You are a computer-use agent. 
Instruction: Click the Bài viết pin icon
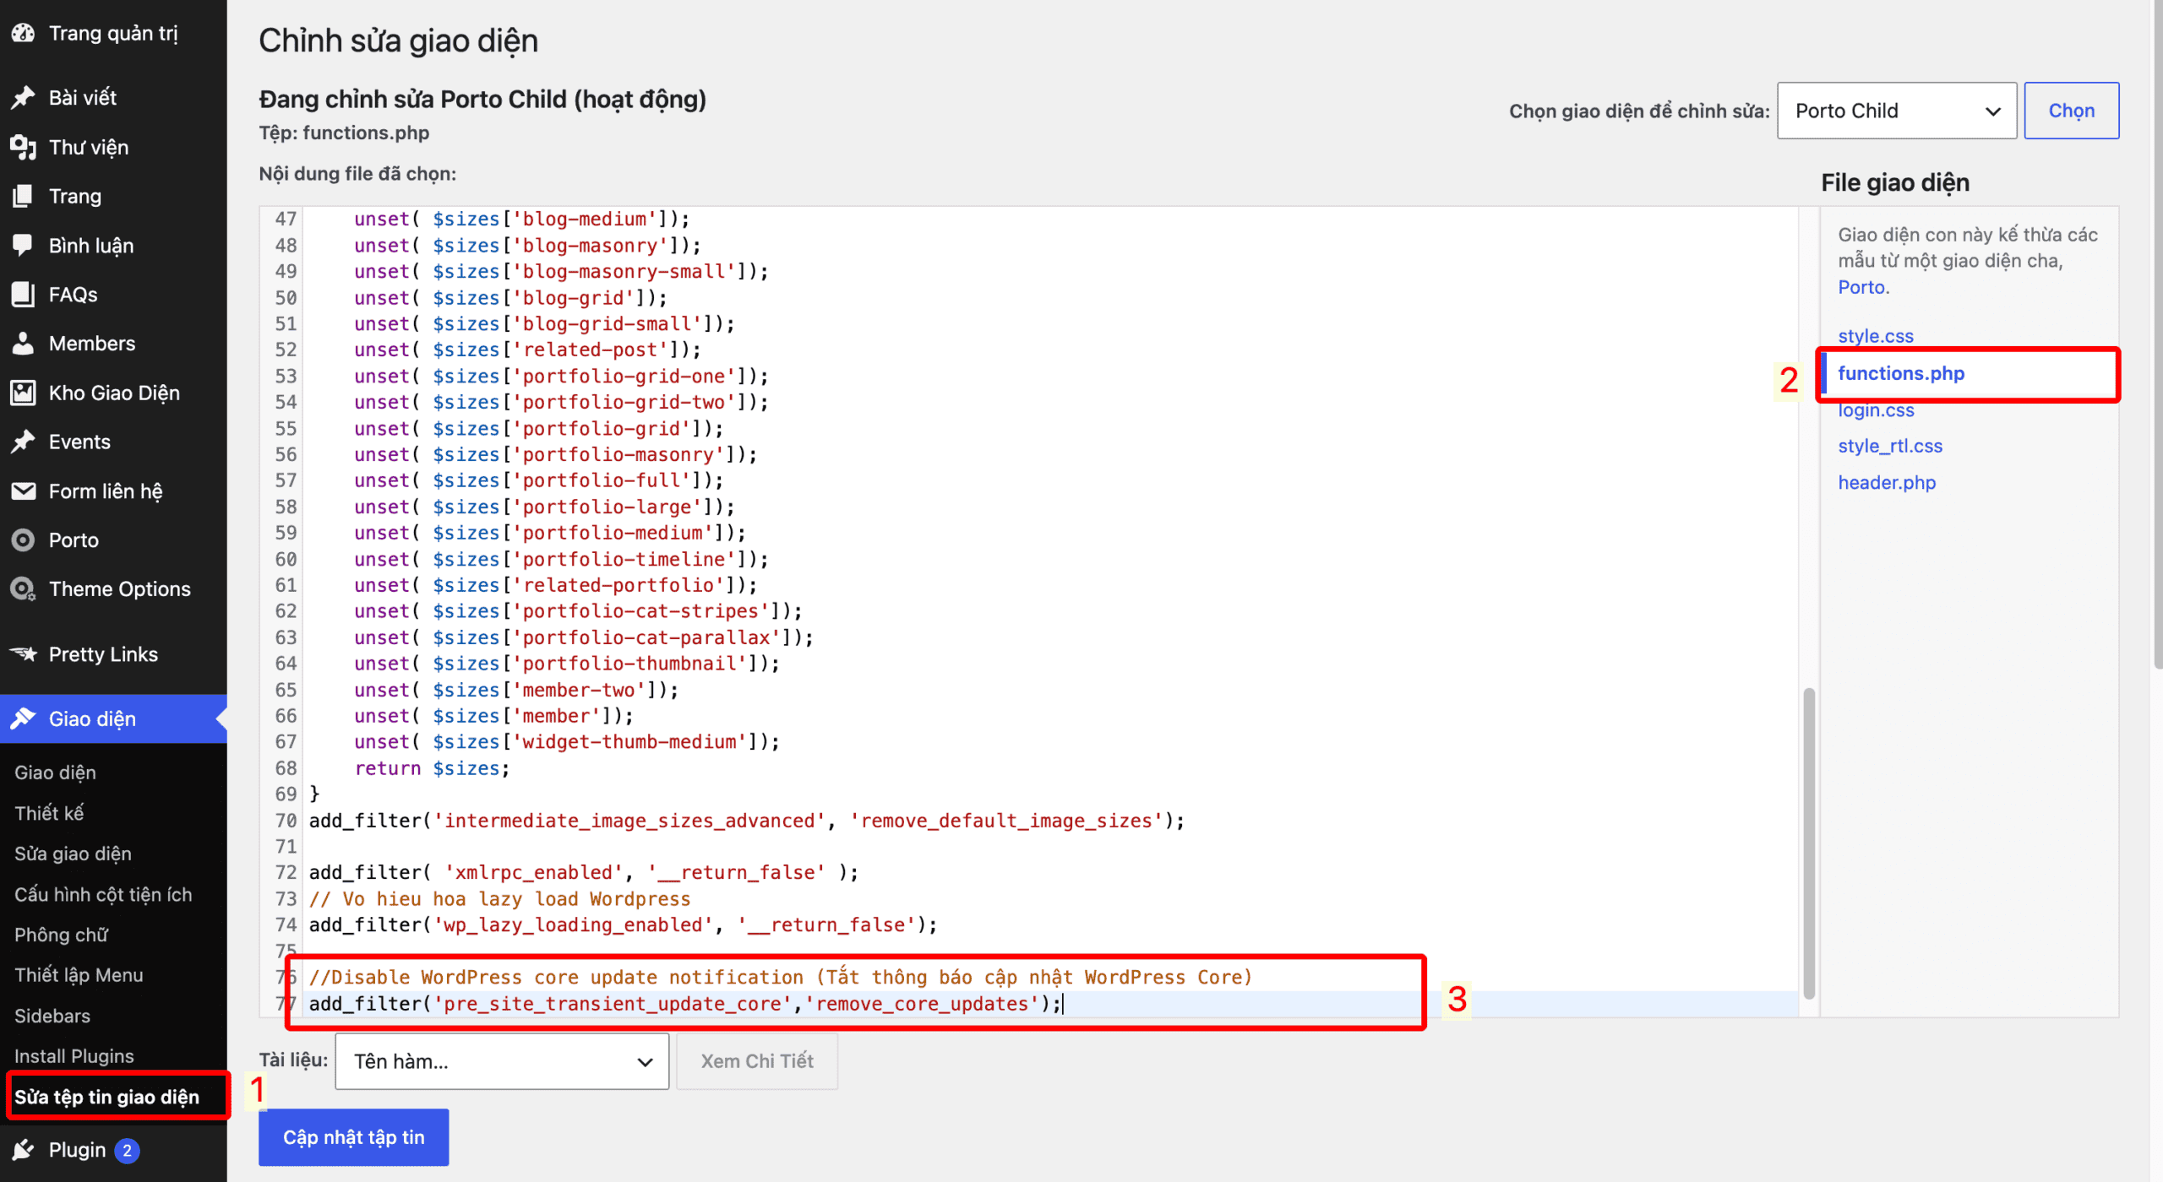(x=23, y=97)
